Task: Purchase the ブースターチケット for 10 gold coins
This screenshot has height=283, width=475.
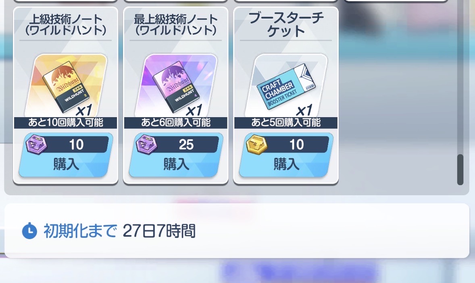Action: click(x=286, y=155)
